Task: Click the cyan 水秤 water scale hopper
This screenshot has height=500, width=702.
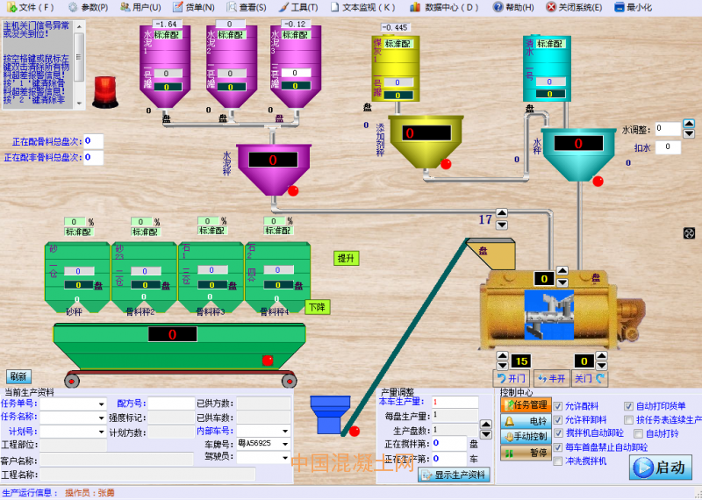Action: point(579,155)
